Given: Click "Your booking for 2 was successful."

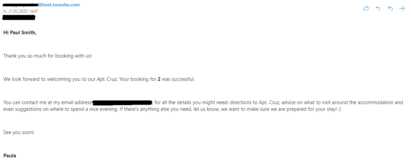Looking at the screenshot, I should pos(157,79).
